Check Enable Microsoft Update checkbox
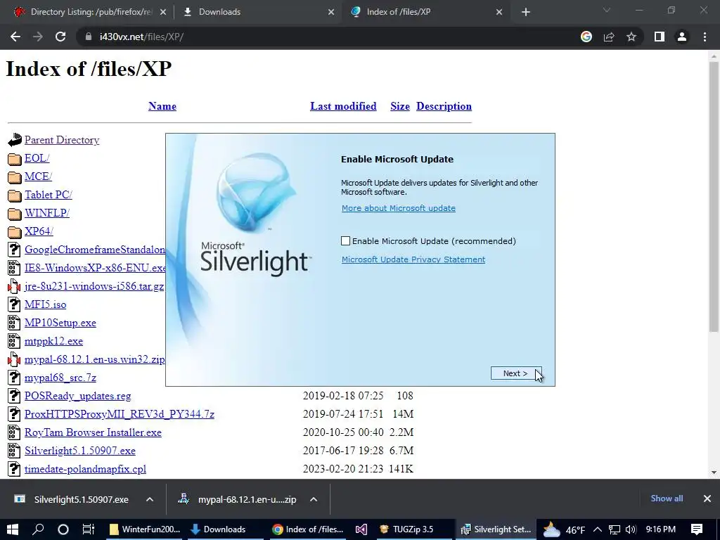The image size is (720, 540). pyautogui.click(x=346, y=241)
